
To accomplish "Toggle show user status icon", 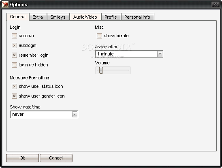I will pyautogui.click(x=14, y=86).
